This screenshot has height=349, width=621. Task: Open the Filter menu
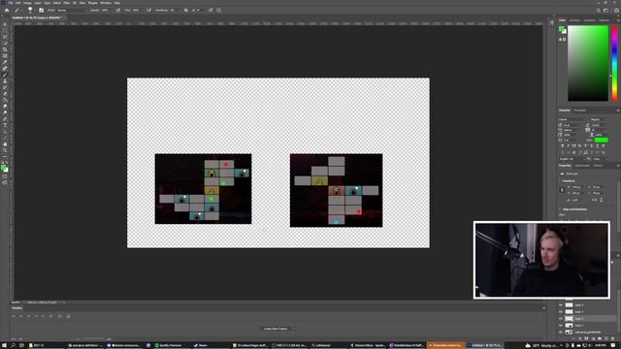pos(67,3)
